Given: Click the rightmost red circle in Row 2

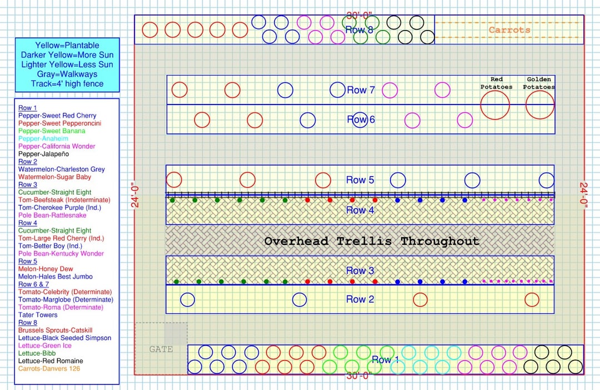Looking at the screenshot, I should [x=532, y=299].
